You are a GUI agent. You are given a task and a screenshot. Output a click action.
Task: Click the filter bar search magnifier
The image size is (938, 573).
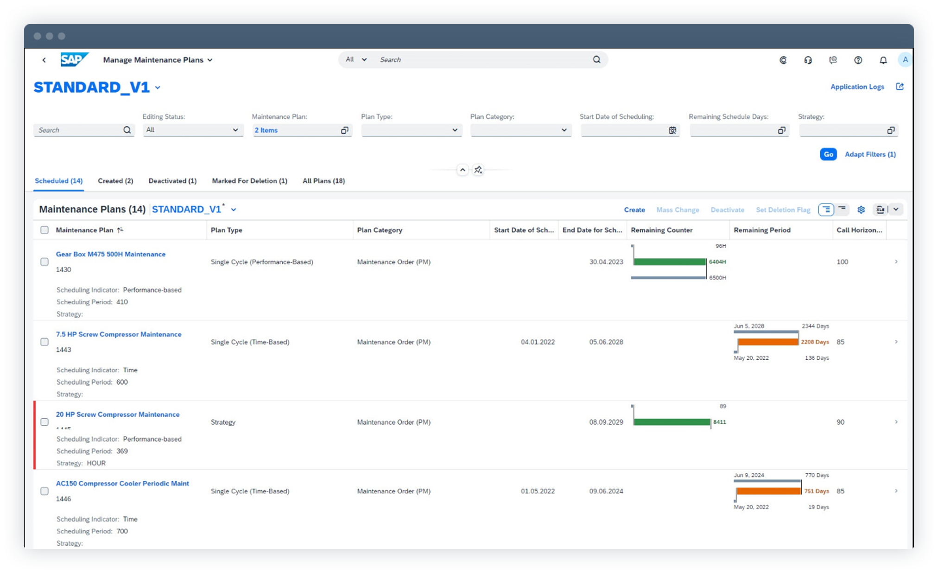[x=127, y=130]
